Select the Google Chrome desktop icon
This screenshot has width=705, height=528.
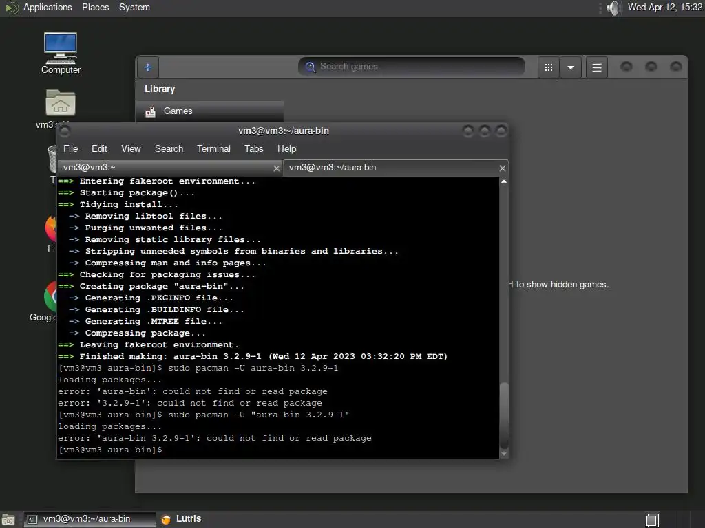click(x=45, y=301)
